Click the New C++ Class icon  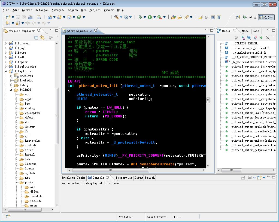[x=79, y=17]
